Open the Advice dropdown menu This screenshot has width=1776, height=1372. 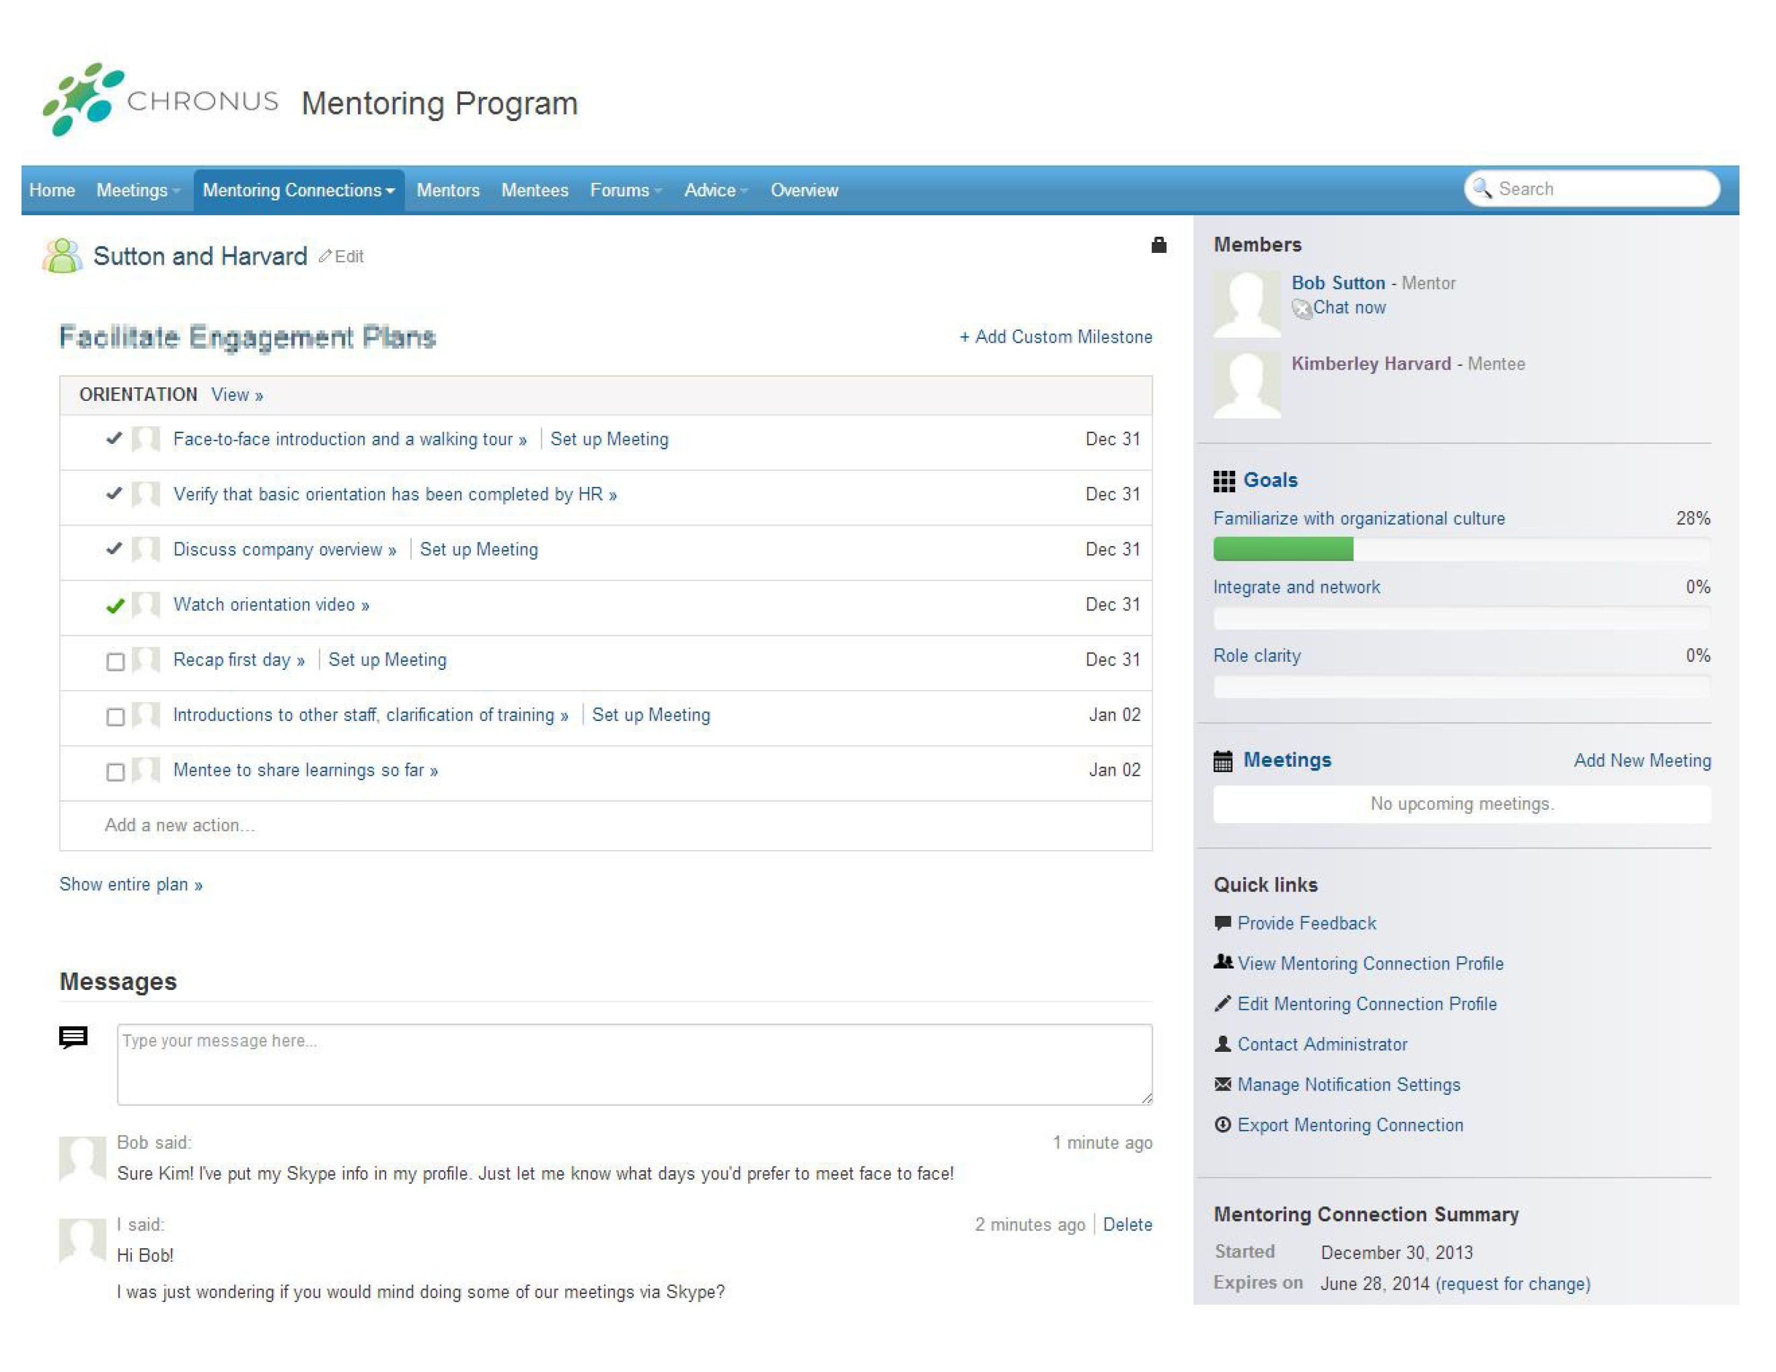pyautogui.click(x=716, y=190)
